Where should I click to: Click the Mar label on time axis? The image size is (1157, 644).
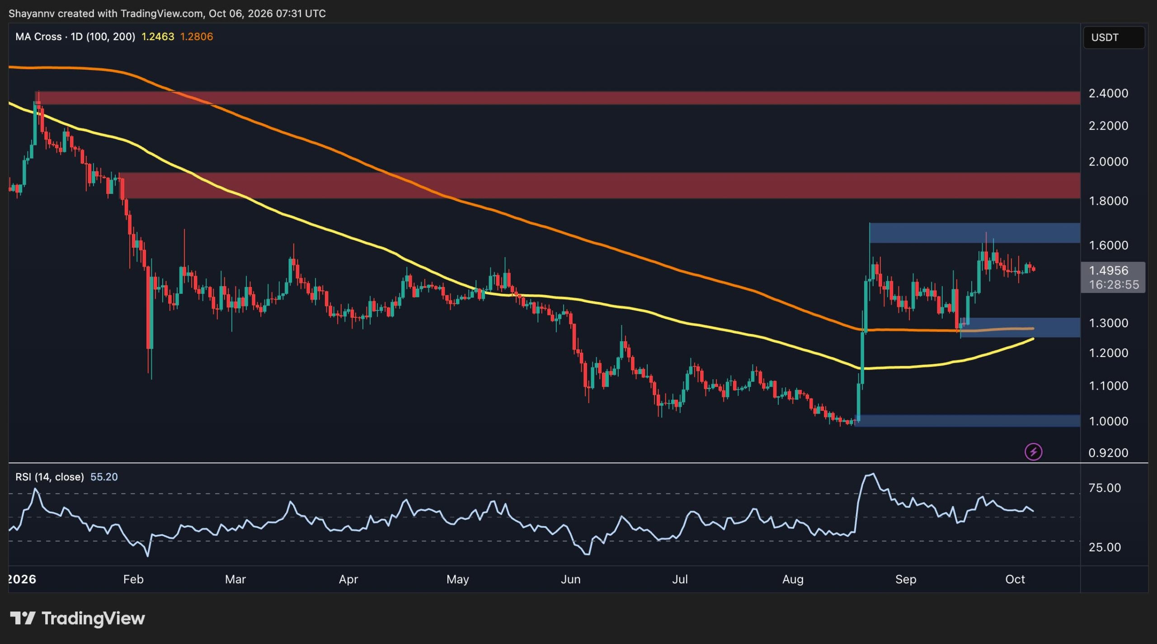pyautogui.click(x=235, y=579)
